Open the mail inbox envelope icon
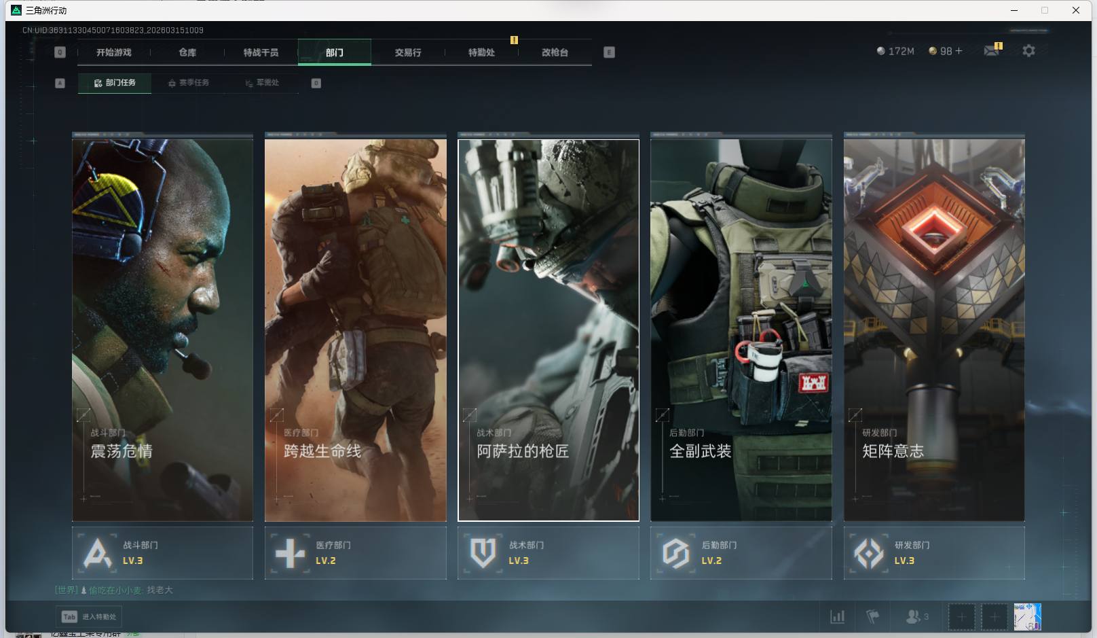The height and width of the screenshot is (638, 1097). [x=992, y=51]
